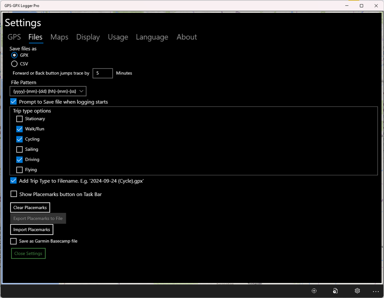Click the Minutes value input field
This screenshot has width=384, height=298.
click(x=102, y=73)
